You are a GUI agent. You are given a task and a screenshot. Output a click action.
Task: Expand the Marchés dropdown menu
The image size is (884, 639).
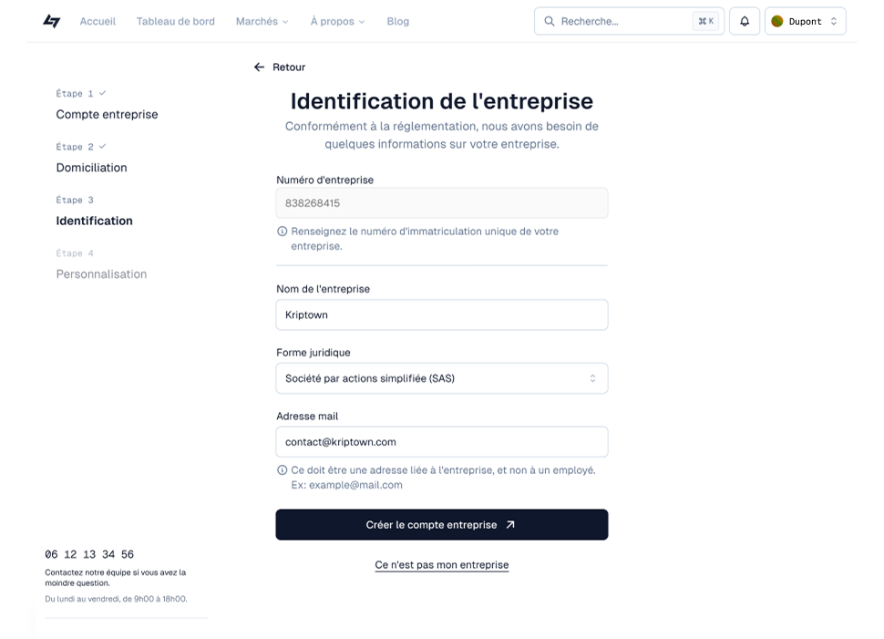pyautogui.click(x=262, y=21)
